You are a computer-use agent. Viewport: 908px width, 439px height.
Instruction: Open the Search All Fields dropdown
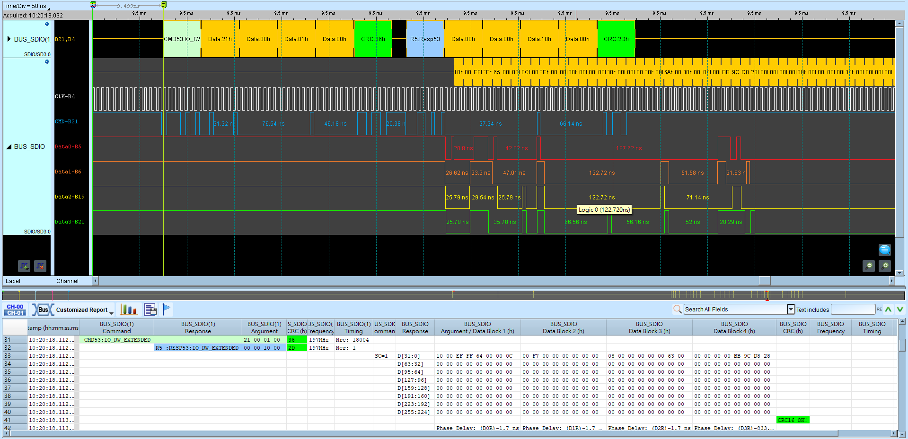point(791,309)
